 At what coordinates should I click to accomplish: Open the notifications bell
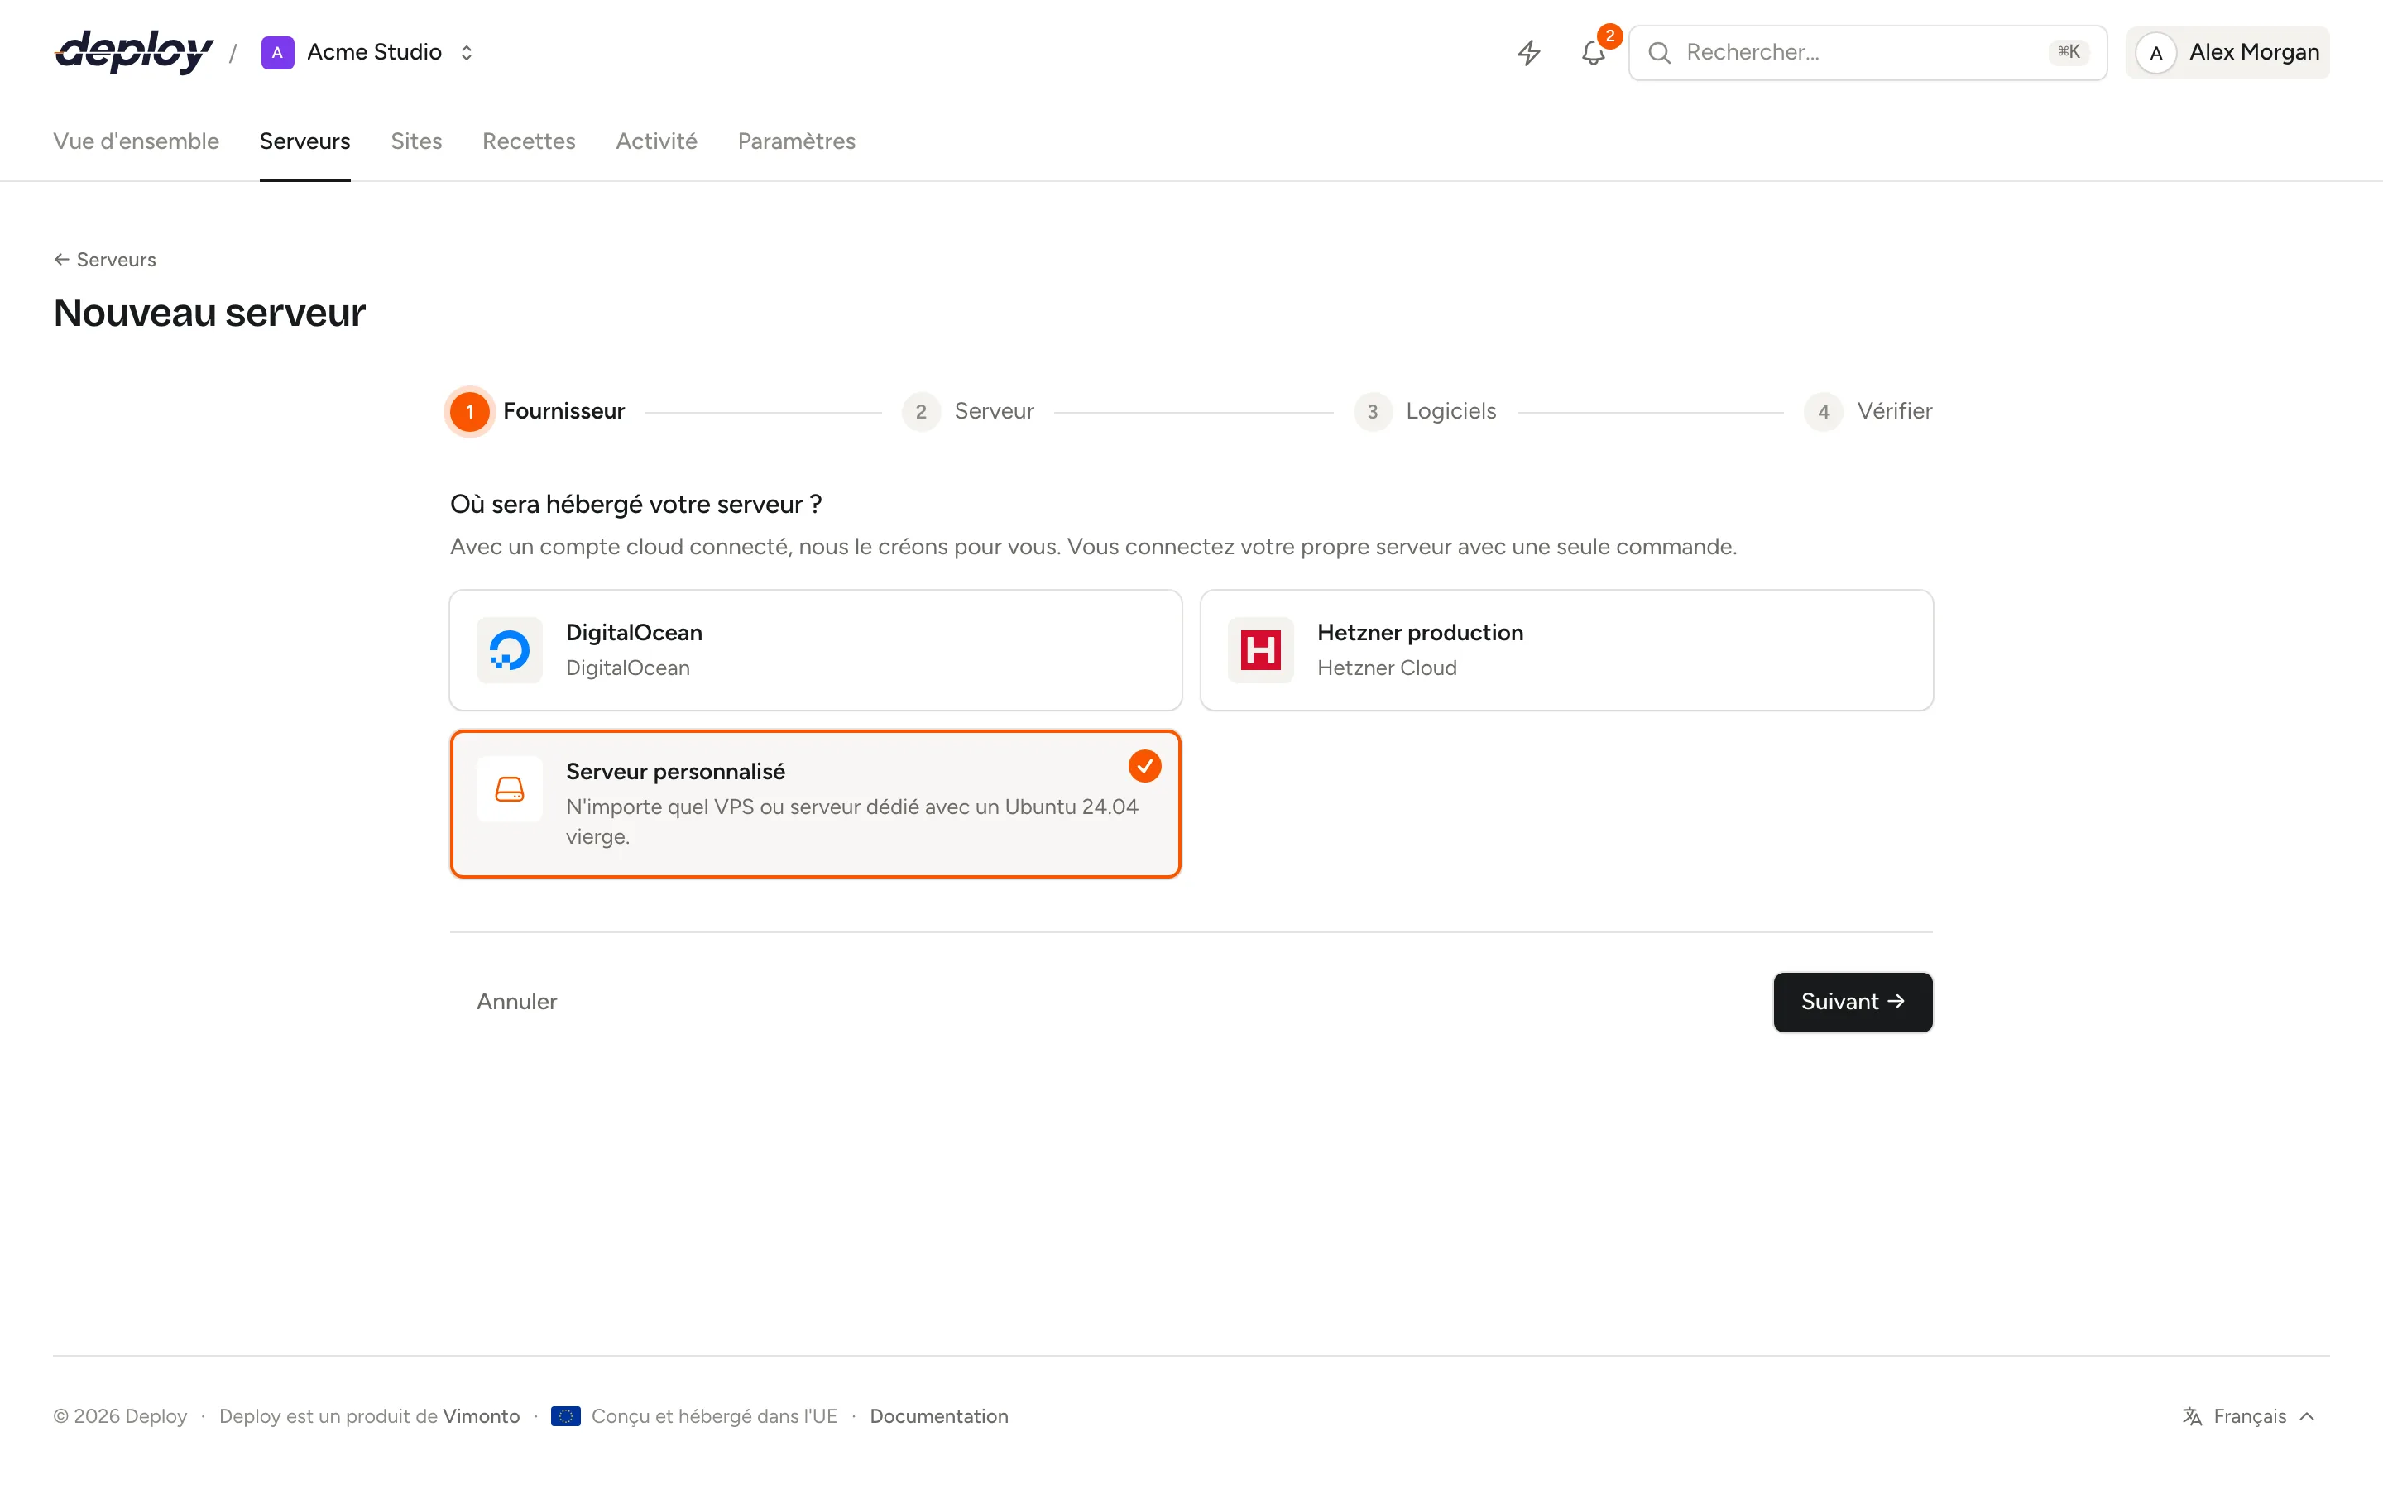pos(1594,52)
